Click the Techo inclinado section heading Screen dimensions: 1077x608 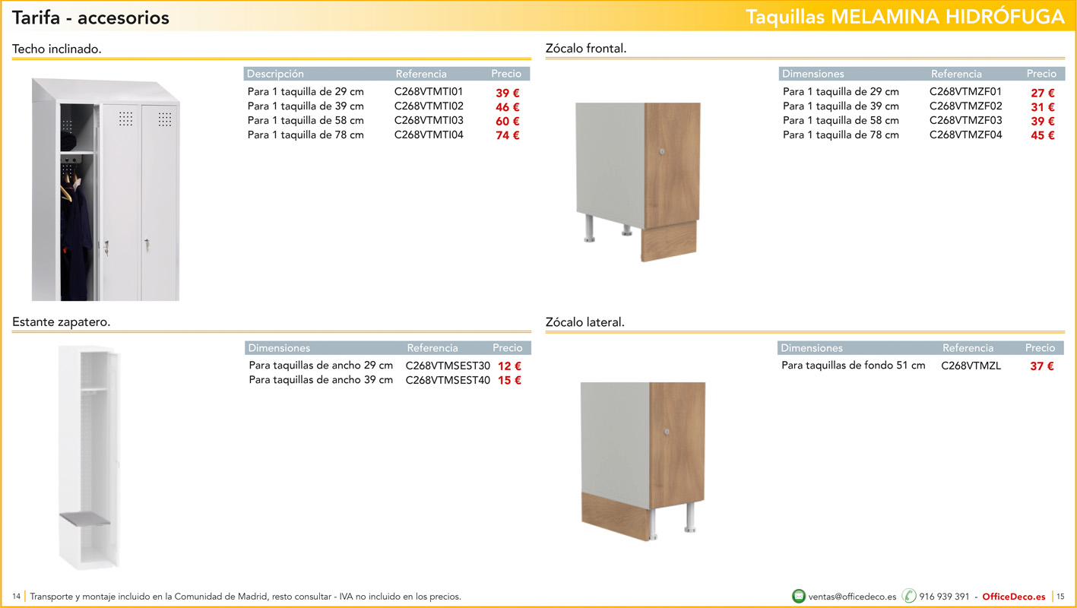click(x=57, y=49)
